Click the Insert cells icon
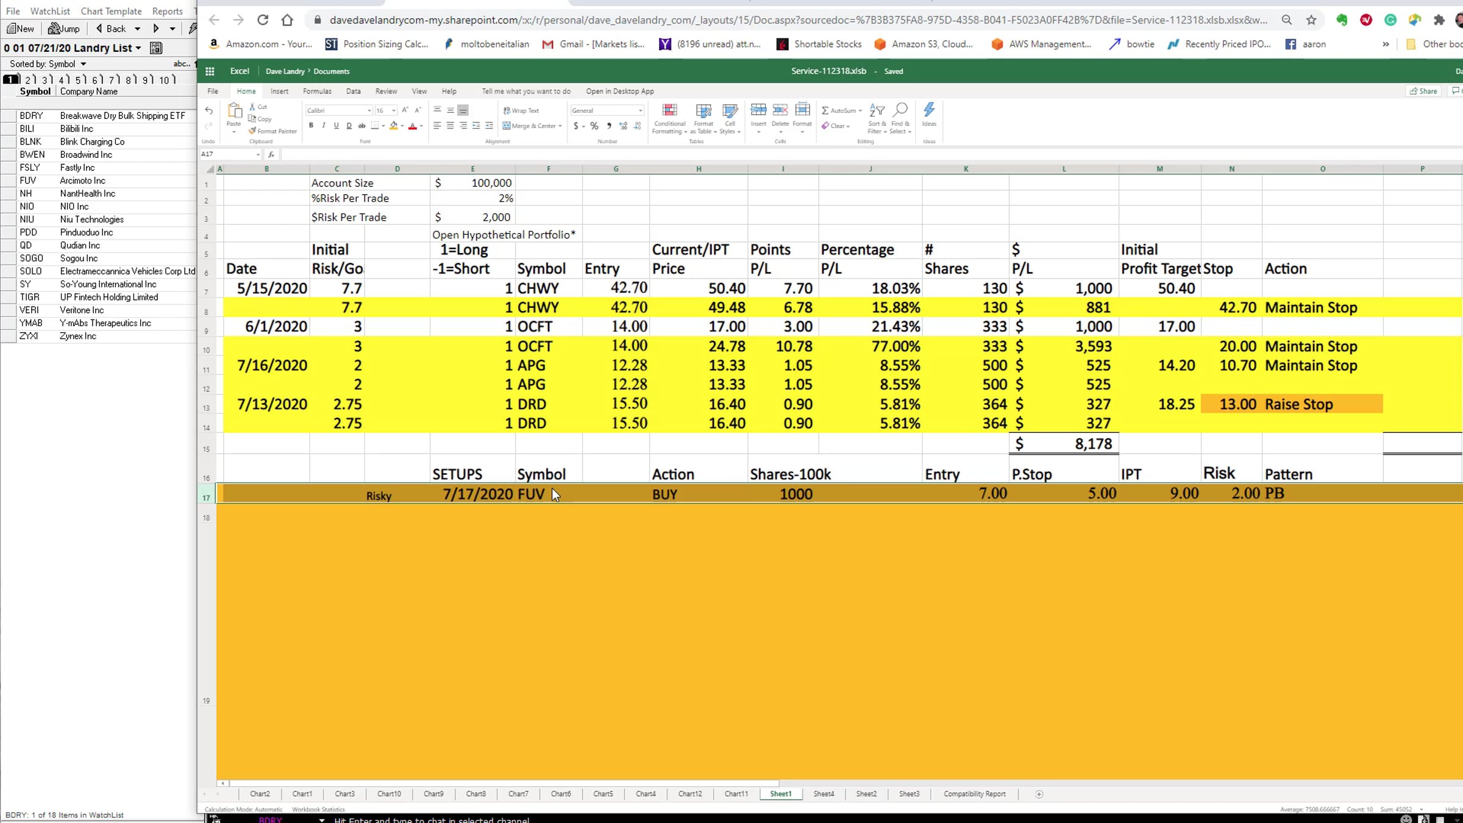 click(x=758, y=110)
